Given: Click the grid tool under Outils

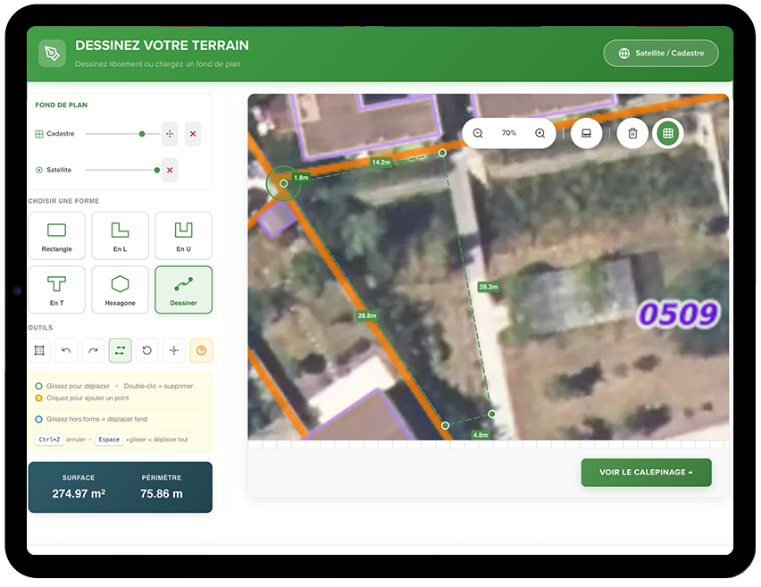Looking at the screenshot, I should (39, 351).
